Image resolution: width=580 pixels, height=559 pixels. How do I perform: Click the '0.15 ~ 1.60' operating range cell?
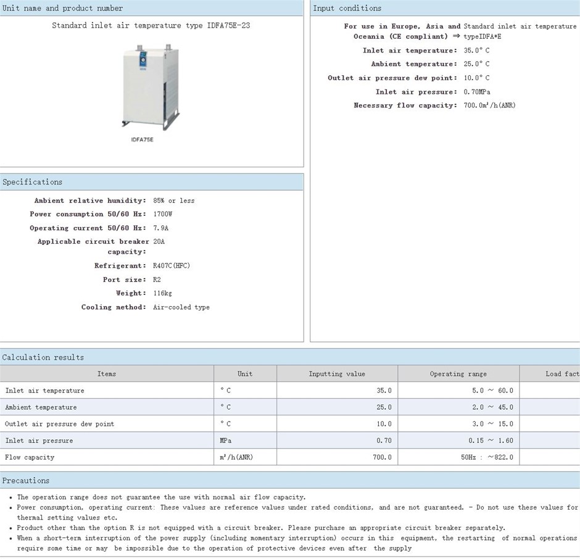(490, 441)
